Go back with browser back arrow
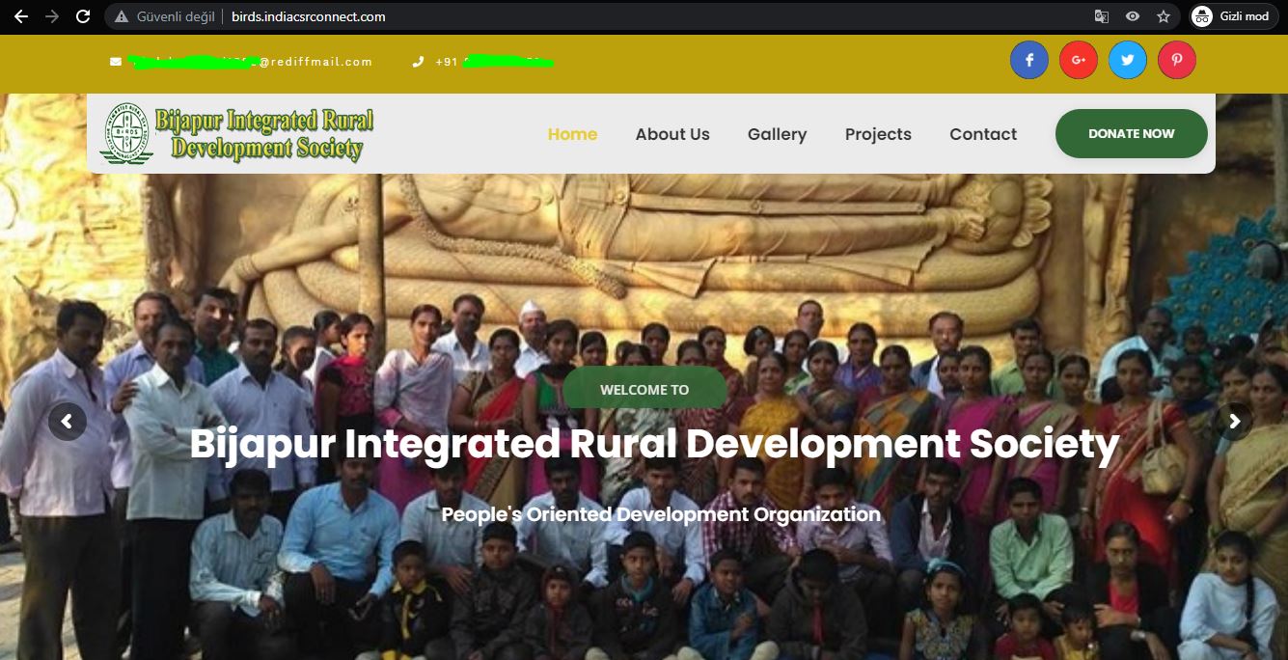 [x=20, y=16]
